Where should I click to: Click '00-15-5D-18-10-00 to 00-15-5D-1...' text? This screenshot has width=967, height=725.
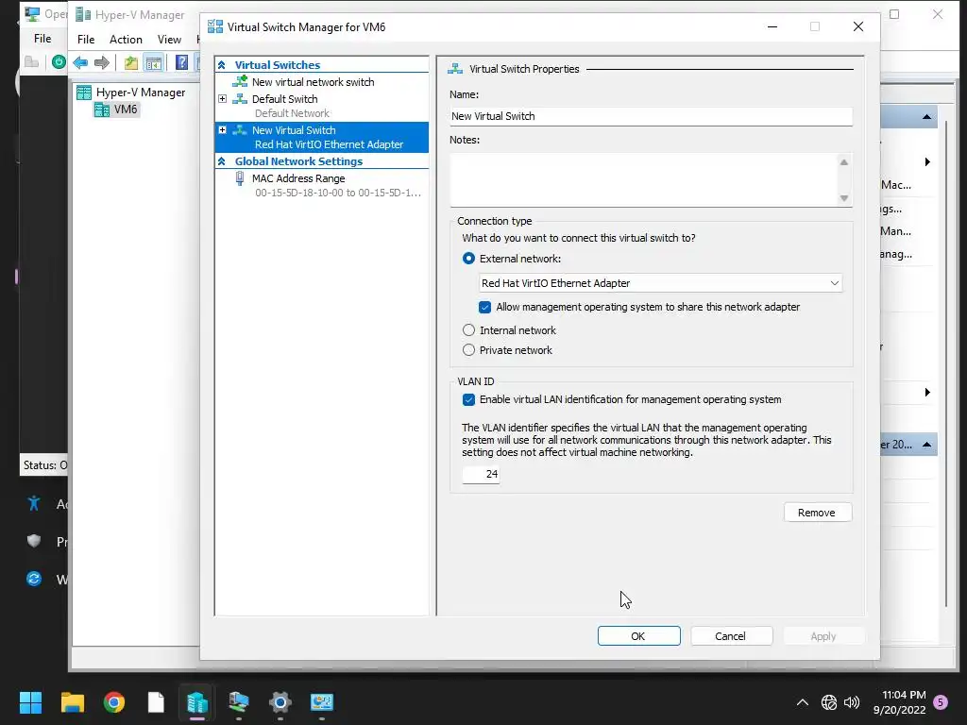click(x=338, y=193)
